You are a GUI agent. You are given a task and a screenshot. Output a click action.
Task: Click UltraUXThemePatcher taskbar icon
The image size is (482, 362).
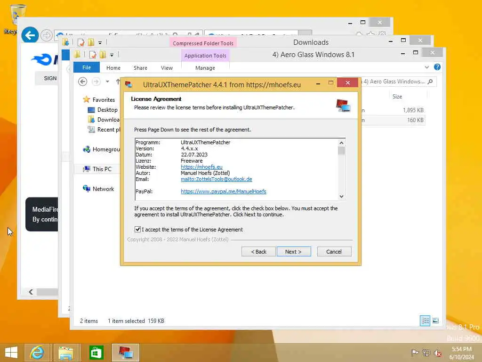pos(125,353)
